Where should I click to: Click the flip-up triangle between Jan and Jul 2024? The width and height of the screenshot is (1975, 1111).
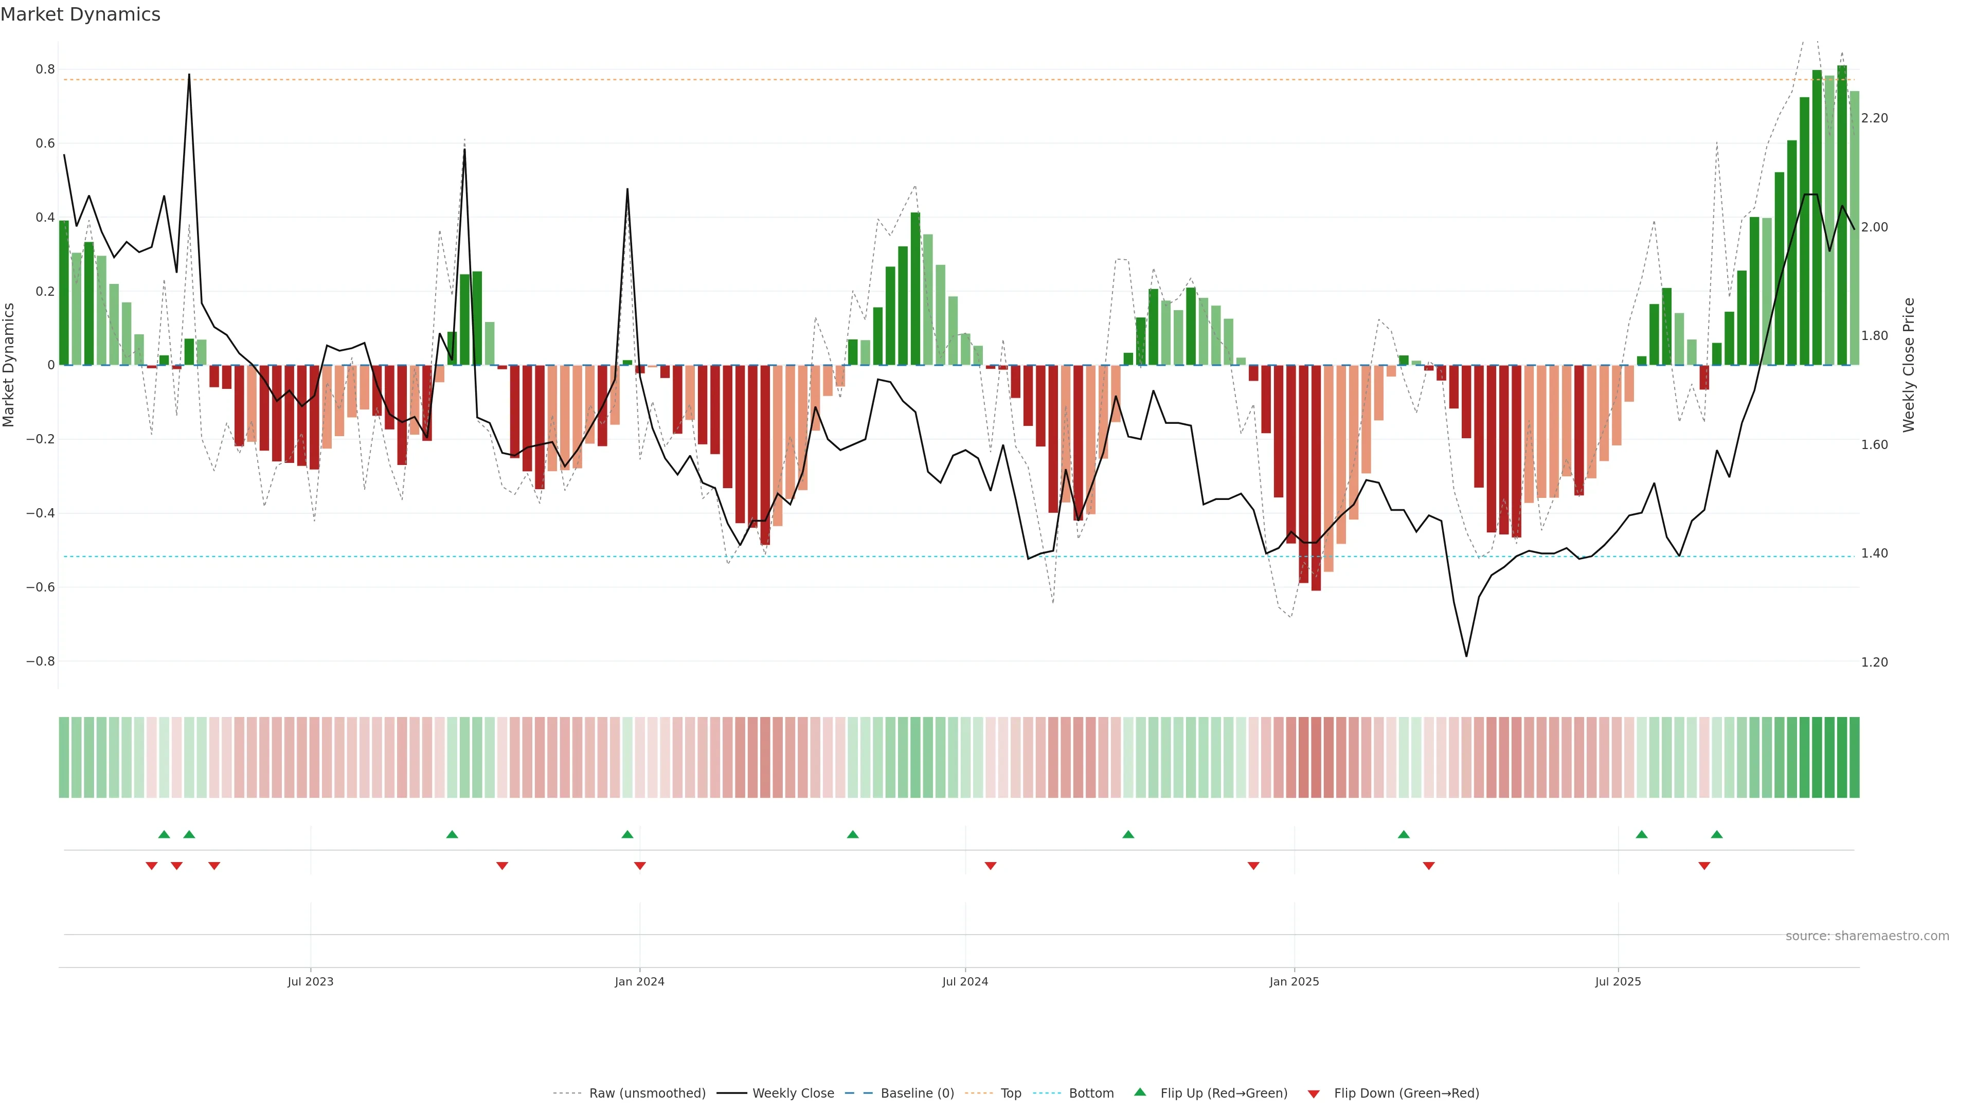(x=853, y=834)
